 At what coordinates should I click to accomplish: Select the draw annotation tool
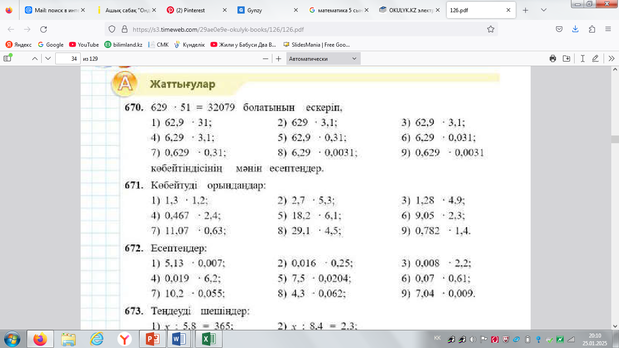(x=595, y=58)
